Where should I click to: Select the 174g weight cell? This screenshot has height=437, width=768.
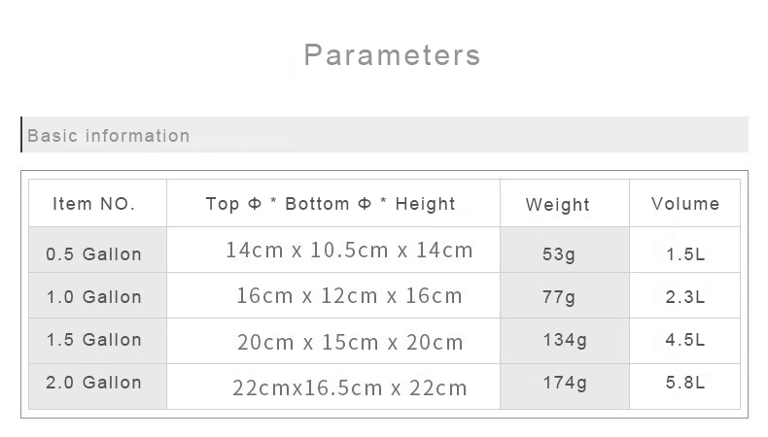(565, 383)
